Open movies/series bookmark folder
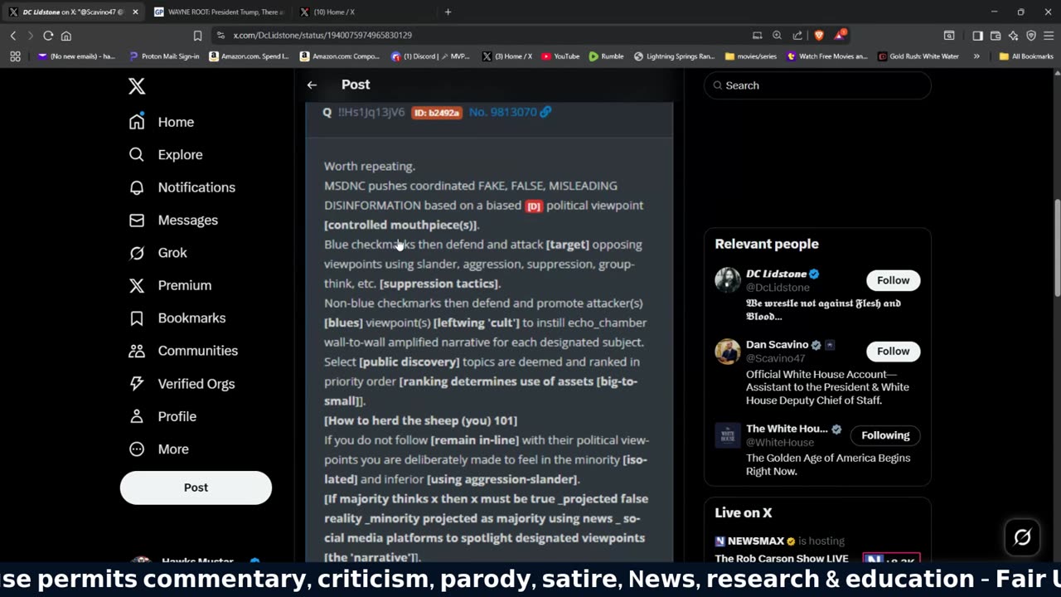The image size is (1061, 597). click(x=750, y=56)
